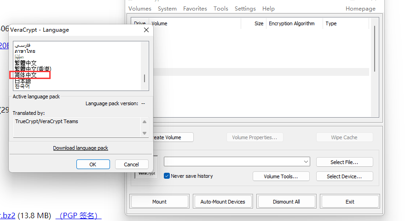The width and height of the screenshot is (405, 221).
Task: Click the Wipe Cache button
Action: [344, 137]
